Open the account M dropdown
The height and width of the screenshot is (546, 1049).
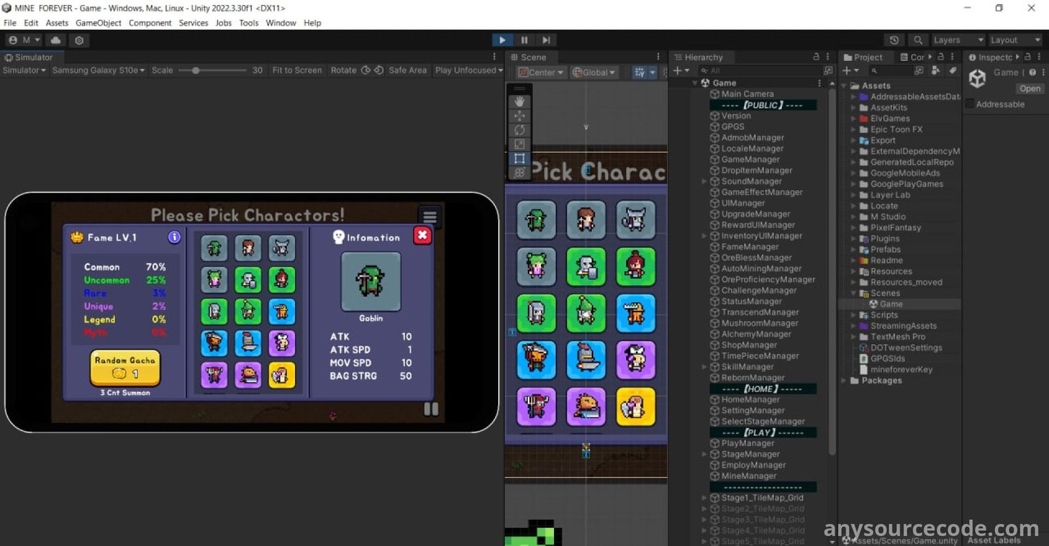(x=24, y=40)
